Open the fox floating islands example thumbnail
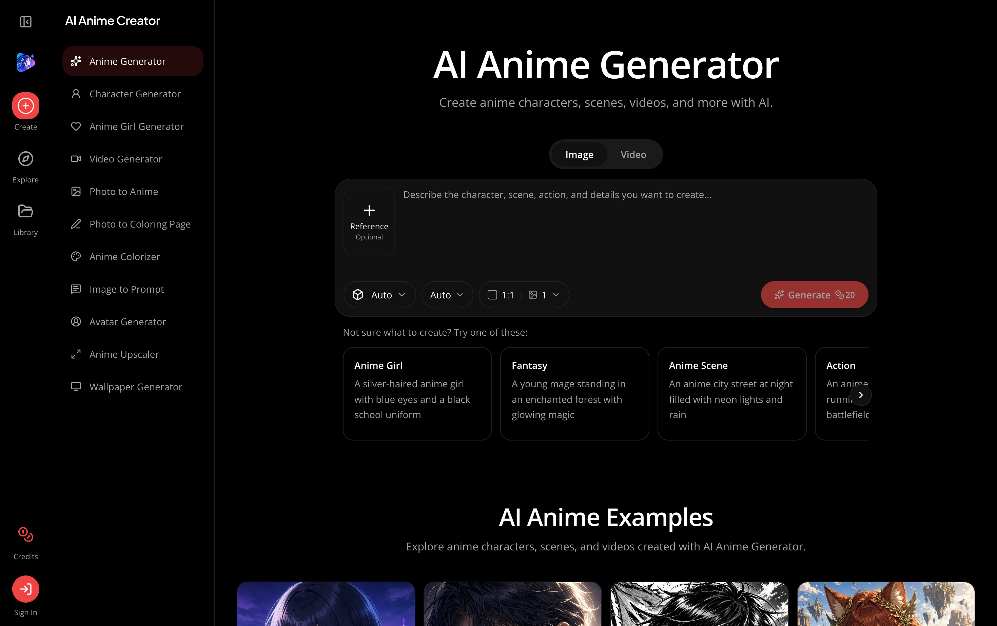This screenshot has height=626, width=997. pos(886,604)
